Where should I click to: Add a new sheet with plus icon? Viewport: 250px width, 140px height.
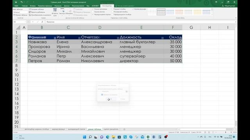click(x=124, y=129)
